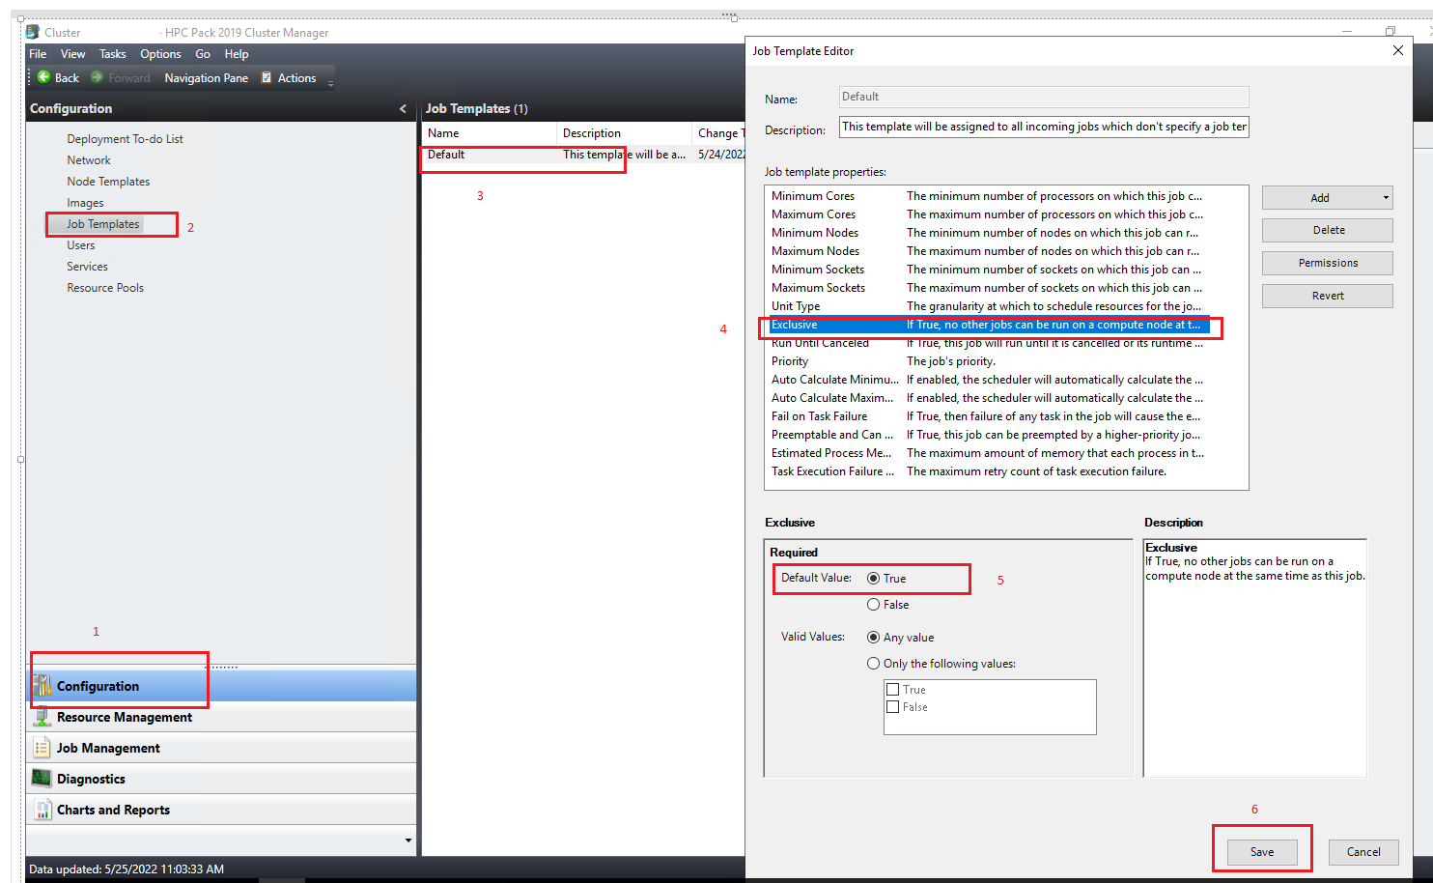
Task: Click the Revert button
Action: (1328, 296)
